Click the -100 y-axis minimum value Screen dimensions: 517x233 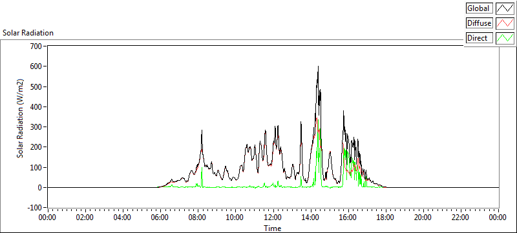[36, 208]
